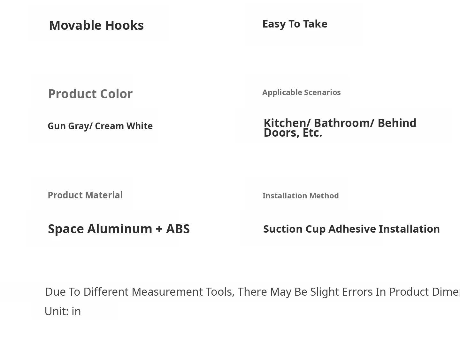
Task: Click the Adhesive Installation text
Action: pos(384,229)
